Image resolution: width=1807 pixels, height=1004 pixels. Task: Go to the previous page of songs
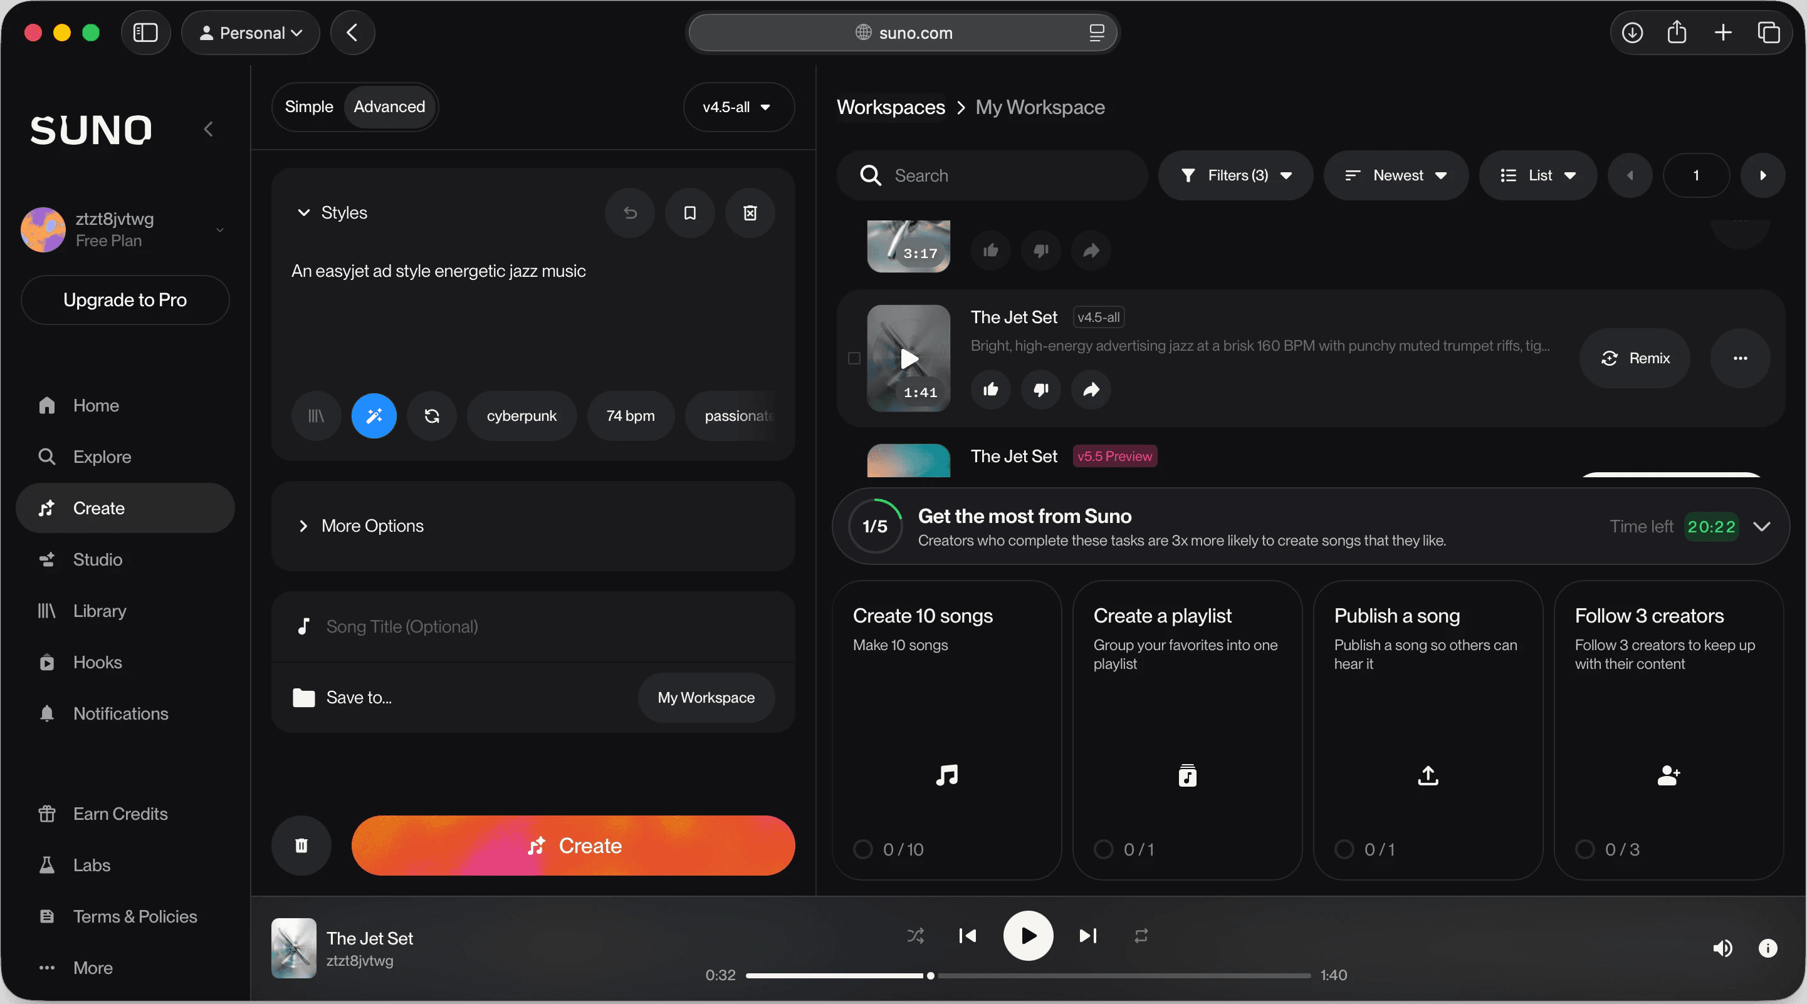click(1630, 175)
